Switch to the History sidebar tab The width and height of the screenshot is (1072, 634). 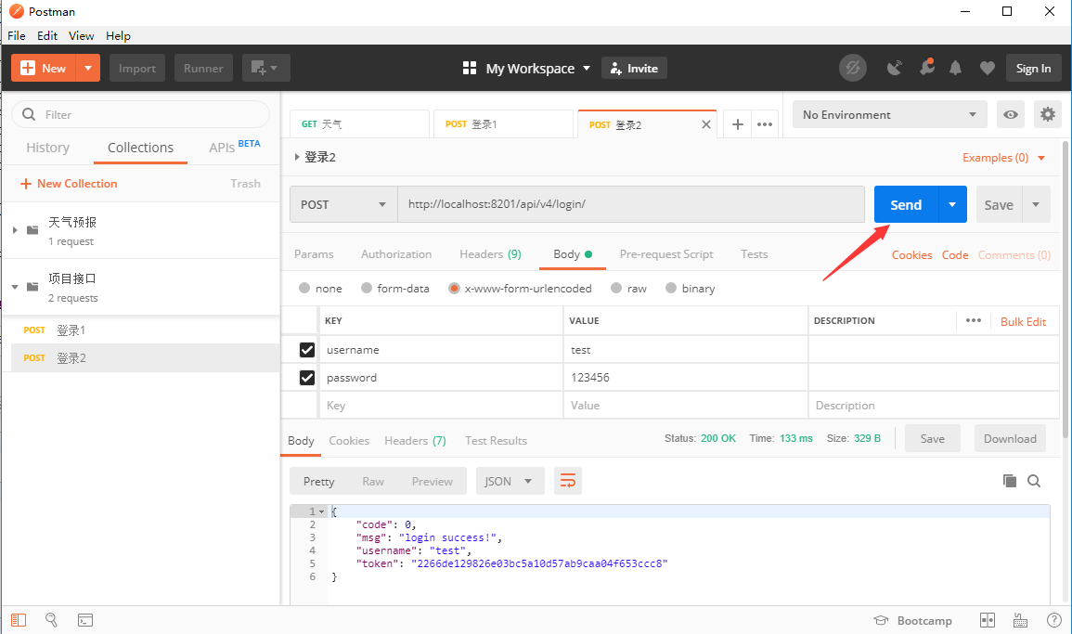pos(48,147)
